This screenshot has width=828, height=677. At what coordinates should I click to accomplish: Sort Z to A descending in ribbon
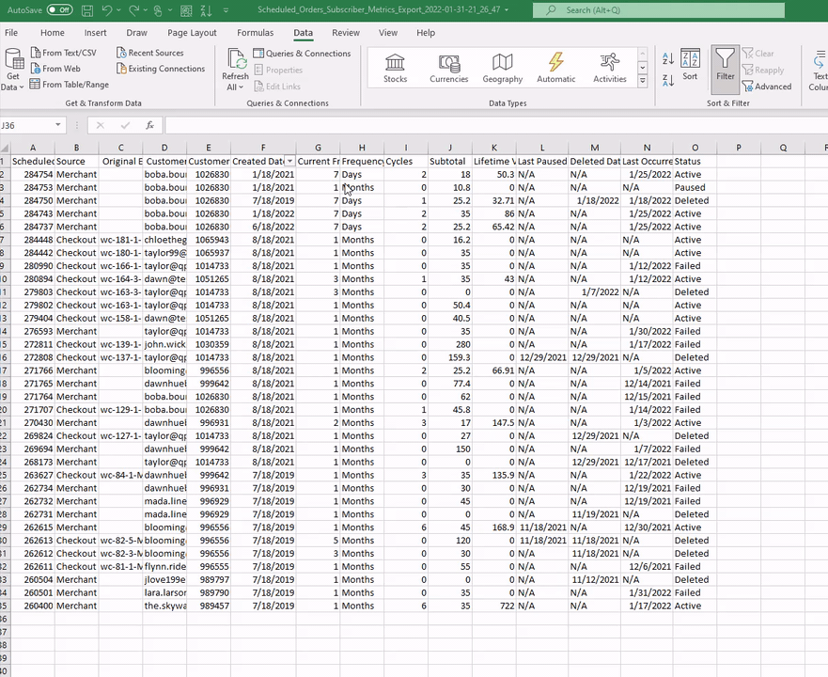coord(668,80)
